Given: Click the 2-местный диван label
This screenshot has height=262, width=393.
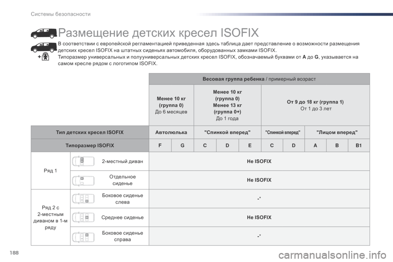Looking at the screenshot, I should (x=122, y=161).
